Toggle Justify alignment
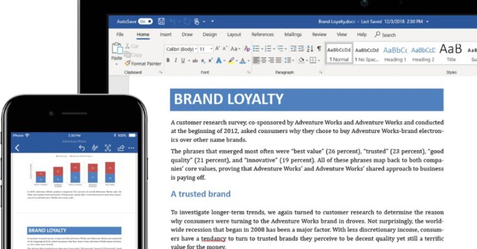This screenshot has height=249, width=477. tap(278, 60)
